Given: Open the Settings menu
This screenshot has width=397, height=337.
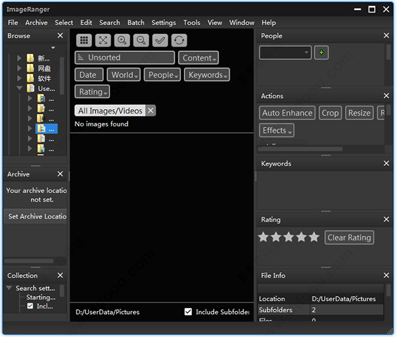Looking at the screenshot, I should (x=164, y=22).
